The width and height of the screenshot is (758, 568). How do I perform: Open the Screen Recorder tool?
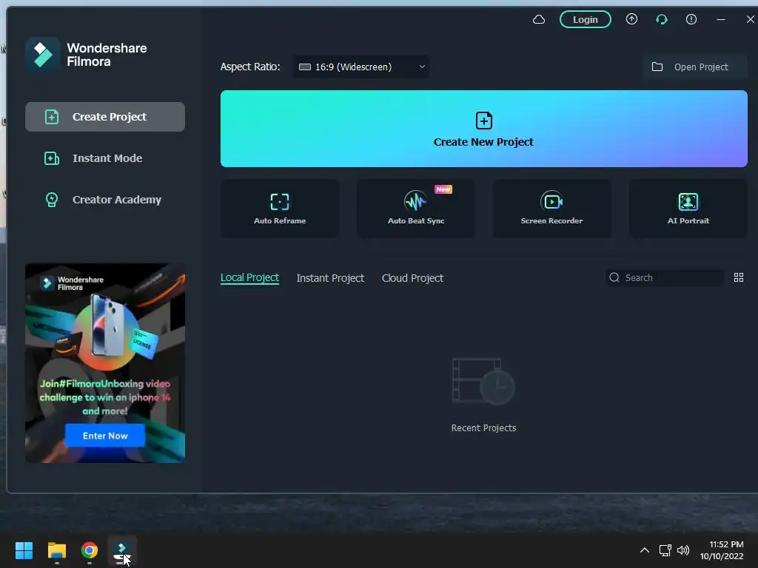pos(551,208)
